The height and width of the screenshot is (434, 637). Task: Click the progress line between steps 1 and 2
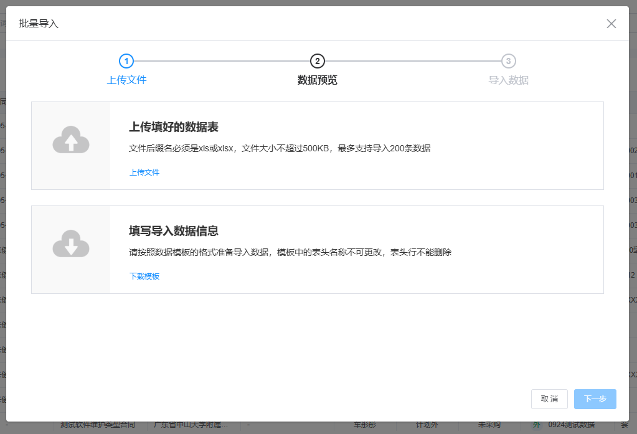tap(222, 61)
